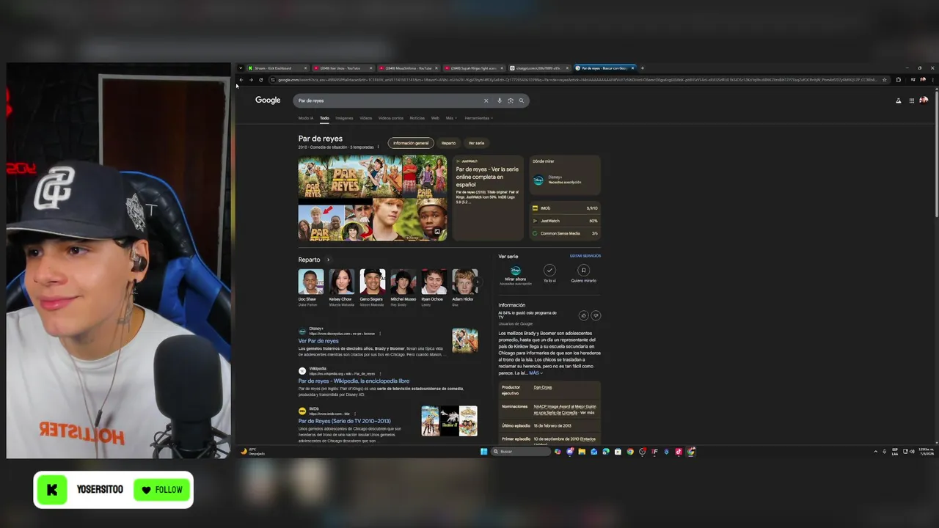The image size is (939, 528).
Task: Click the browser address bar
Action: 577,80
